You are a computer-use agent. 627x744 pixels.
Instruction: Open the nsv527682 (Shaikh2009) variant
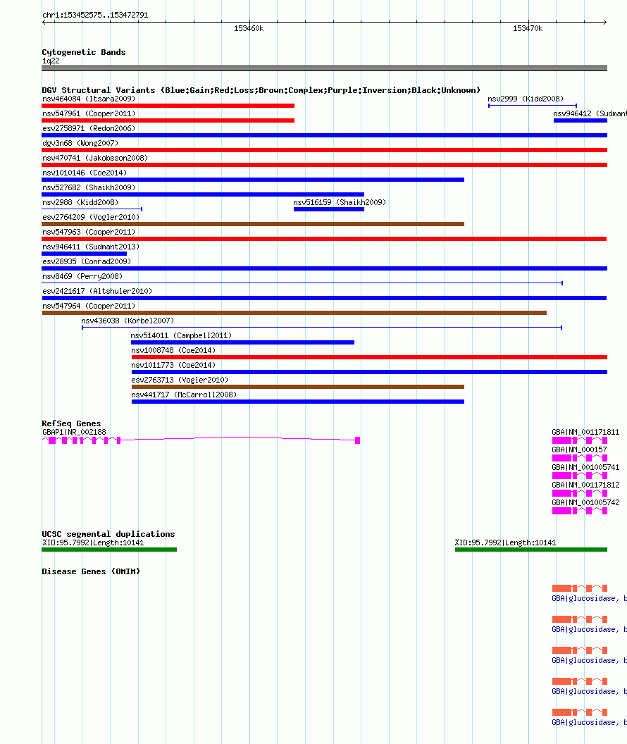pyautogui.click(x=89, y=187)
